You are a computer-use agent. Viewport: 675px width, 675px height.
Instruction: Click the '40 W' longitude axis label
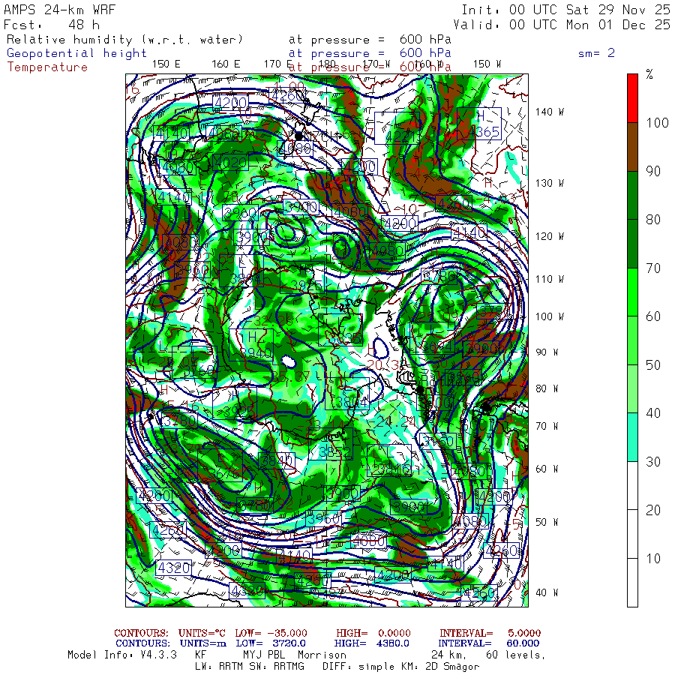[x=547, y=592]
